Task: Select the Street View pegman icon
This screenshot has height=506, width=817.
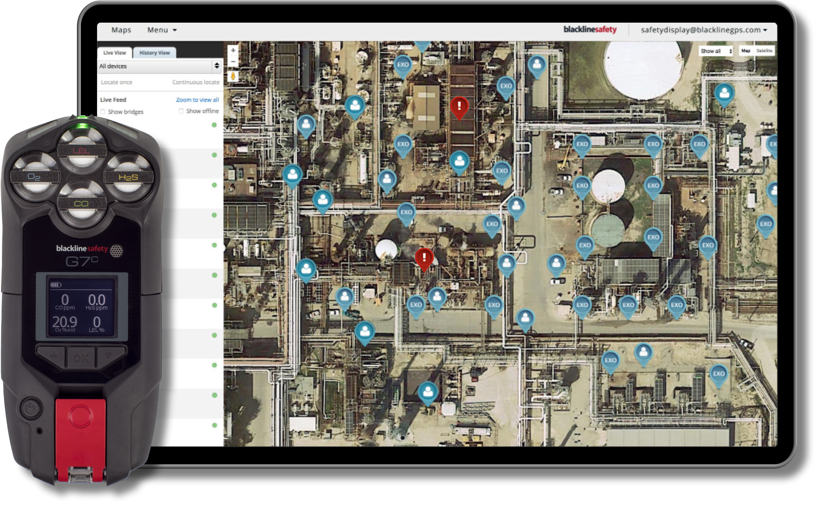Action: [233, 76]
